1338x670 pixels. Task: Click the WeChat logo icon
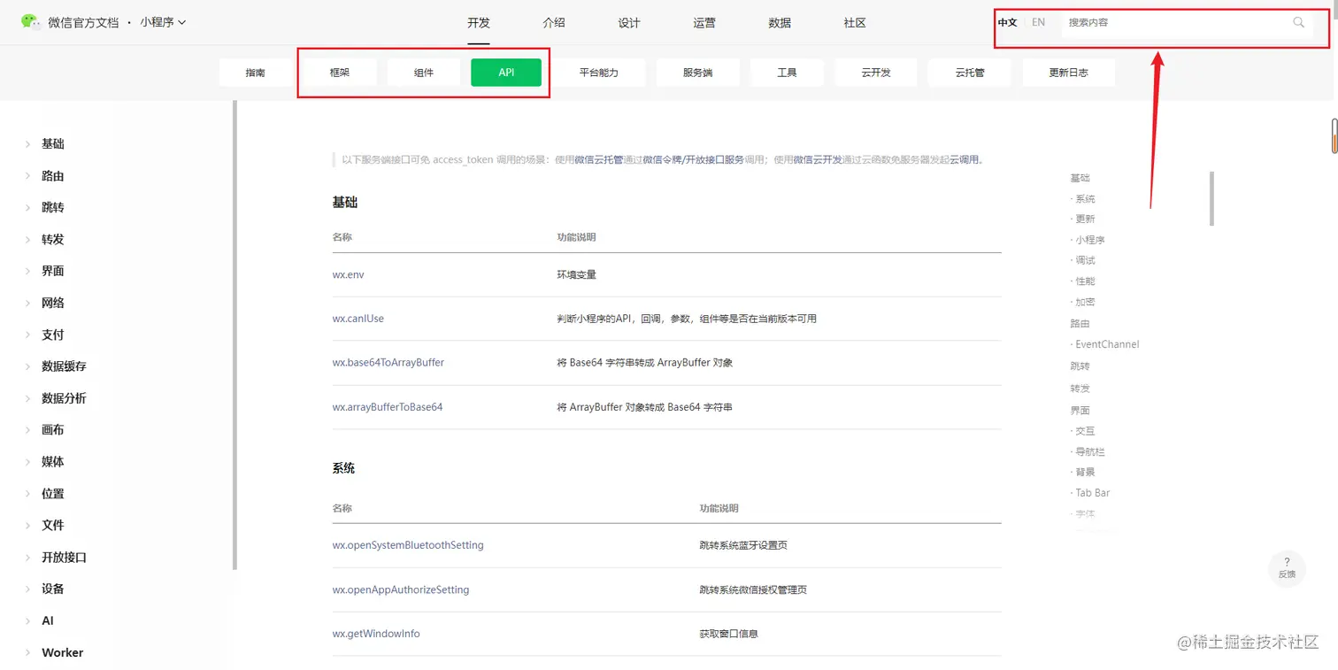(31, 22)
